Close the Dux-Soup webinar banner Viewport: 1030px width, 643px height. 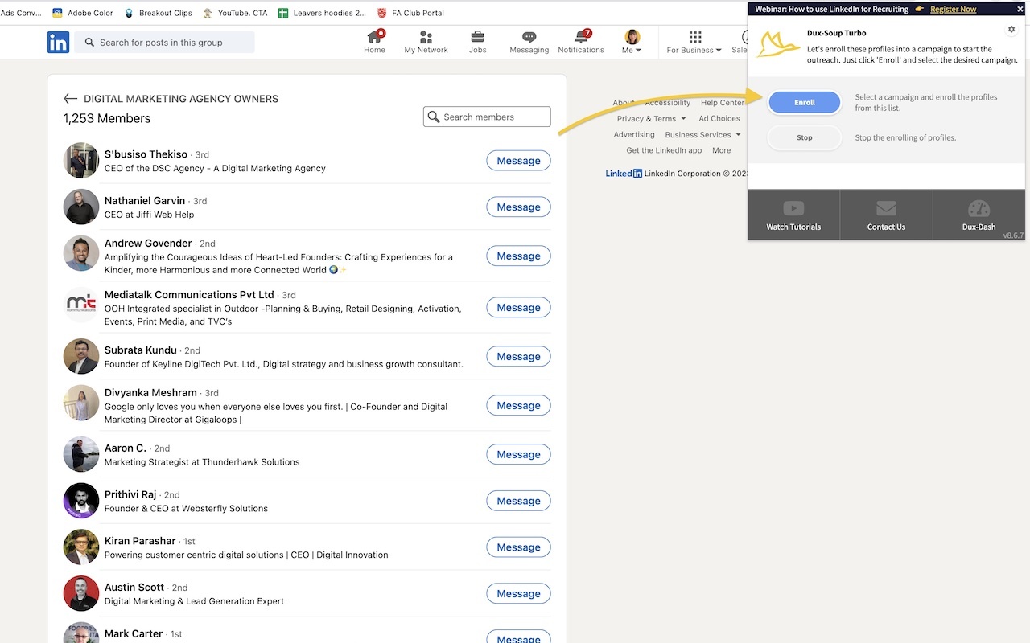pos(1020,9)
